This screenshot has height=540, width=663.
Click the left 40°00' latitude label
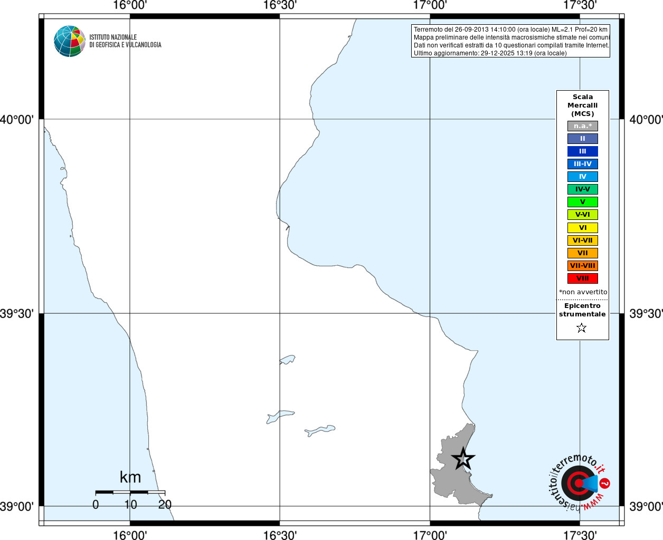click(x=17, y=120)
